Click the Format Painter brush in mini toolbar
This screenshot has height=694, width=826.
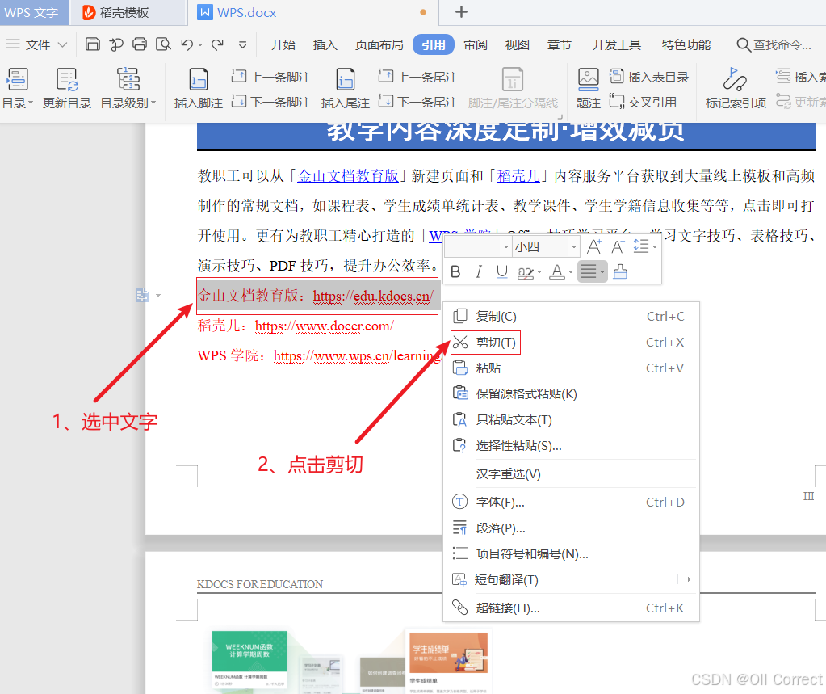[620, 272]
